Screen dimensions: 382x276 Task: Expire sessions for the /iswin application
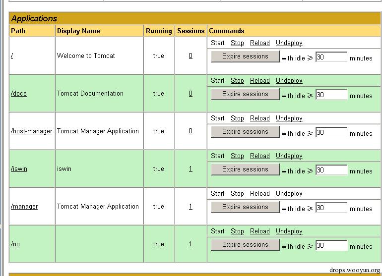pos(245,169)
